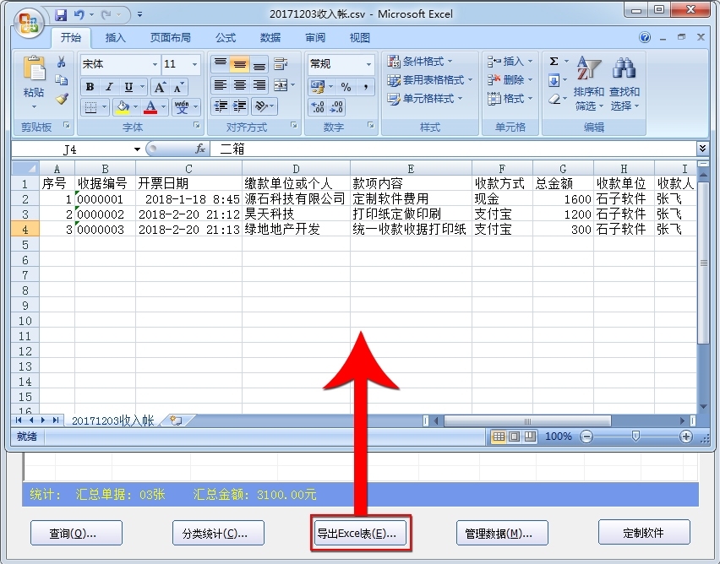Decrease decimal places
The height and width of the screenshot is (564, 720).
336,107
